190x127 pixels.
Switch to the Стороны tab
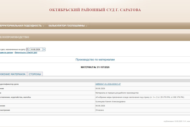point(35,74)
